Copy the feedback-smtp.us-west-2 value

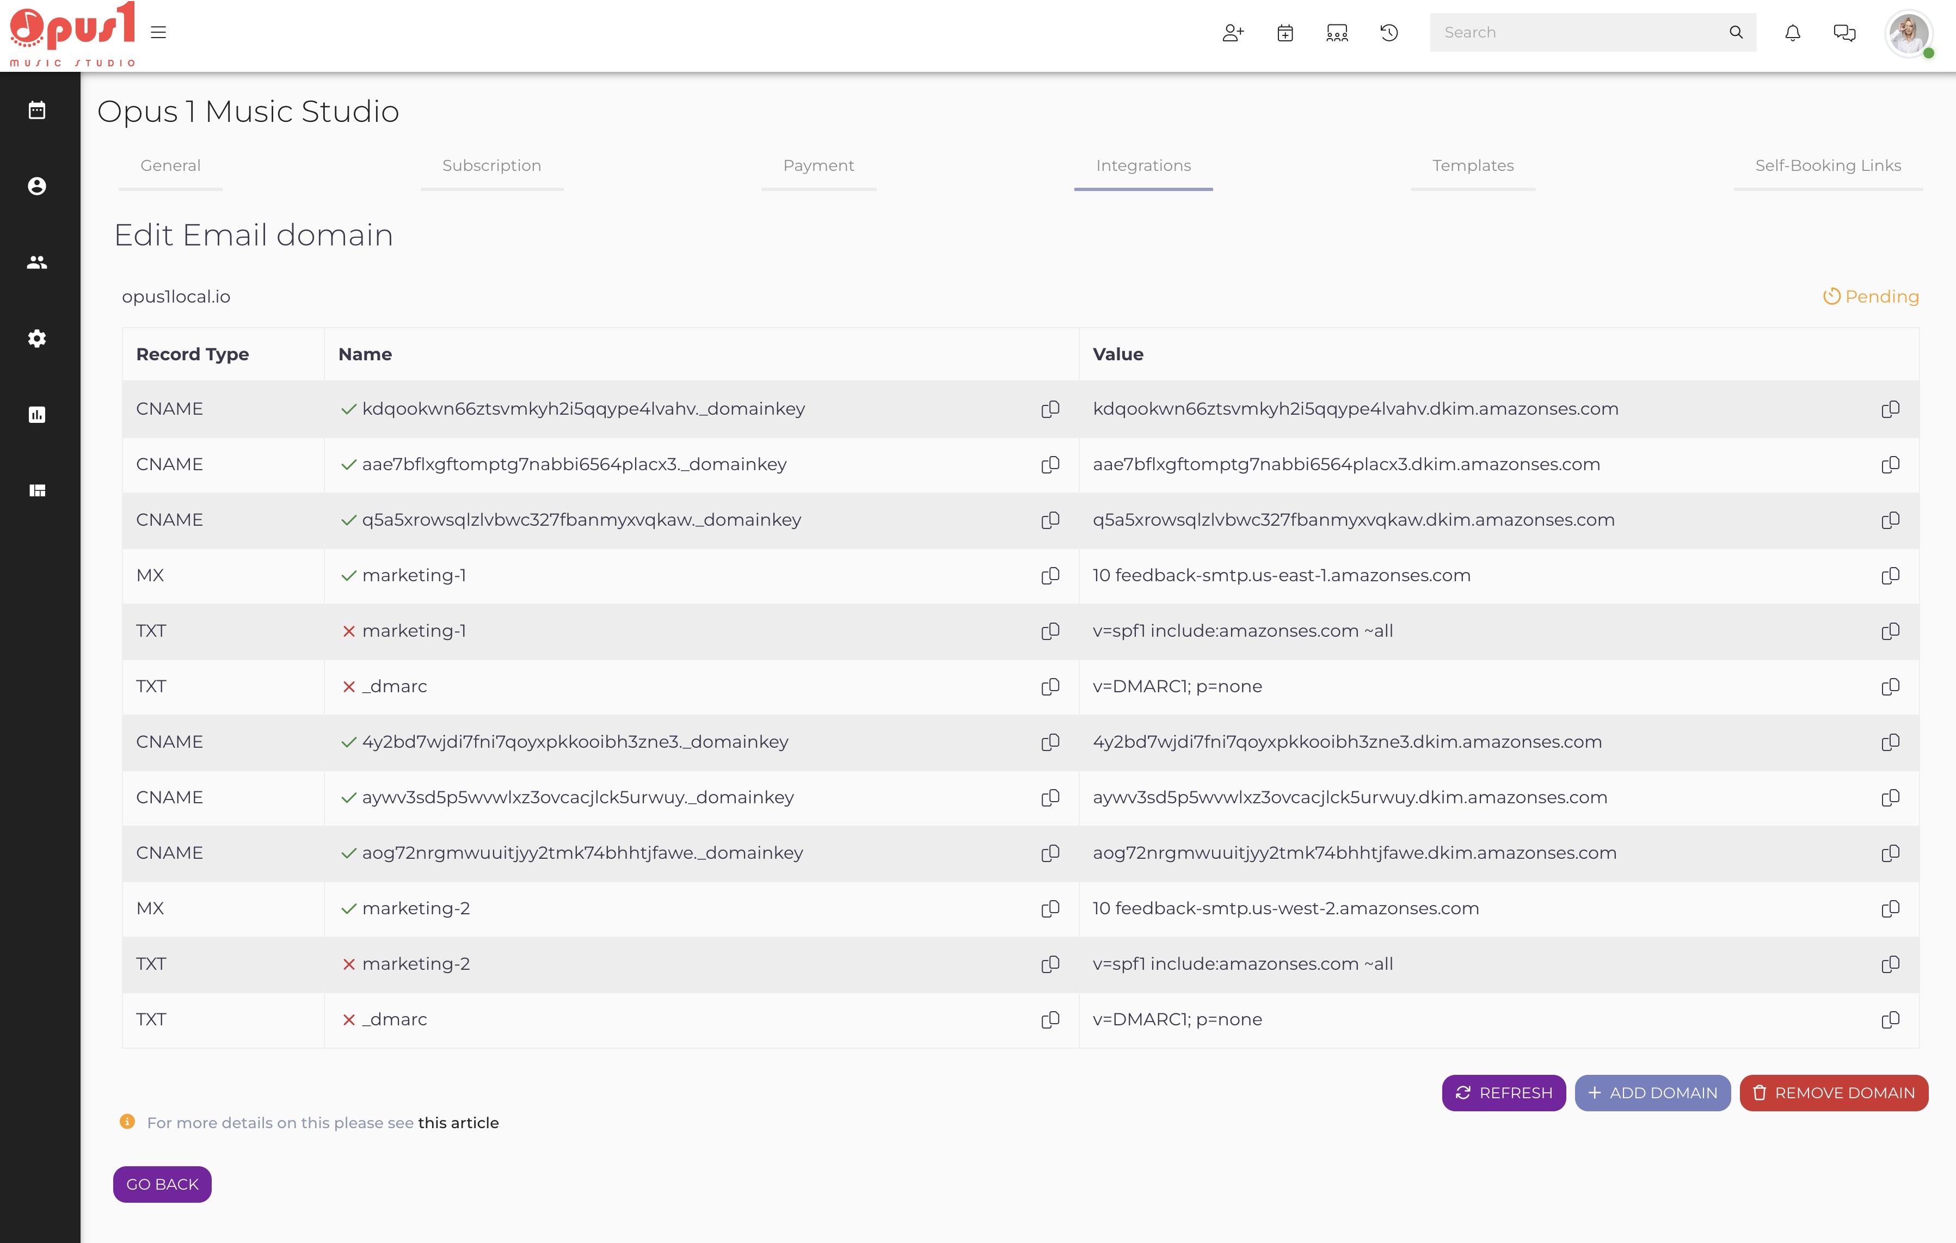1890,908
